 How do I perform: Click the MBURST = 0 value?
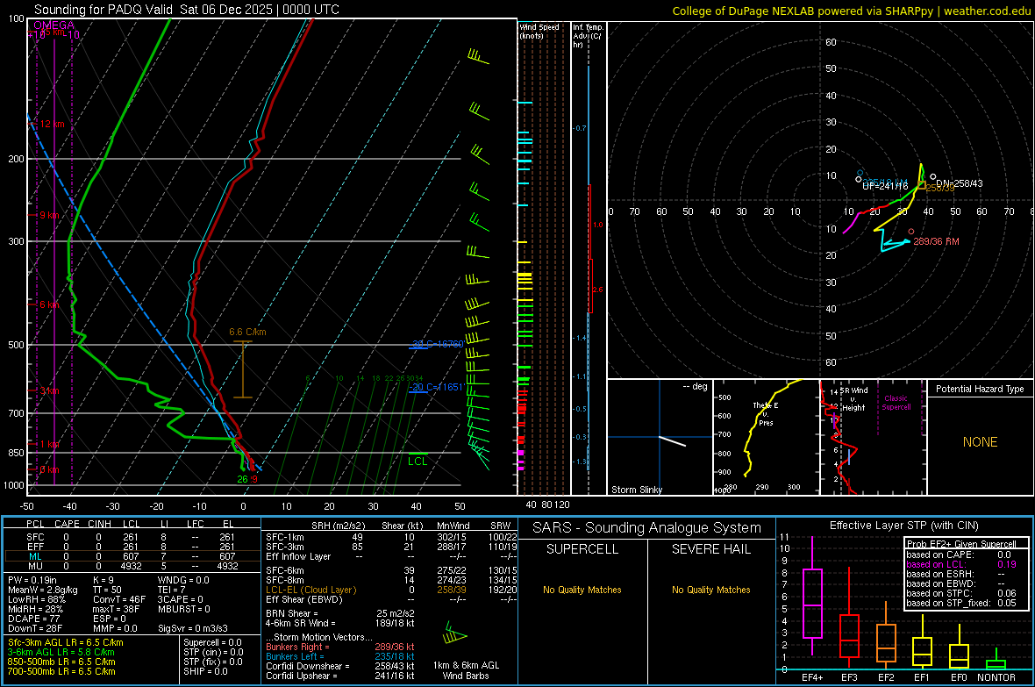click(183, 608)
